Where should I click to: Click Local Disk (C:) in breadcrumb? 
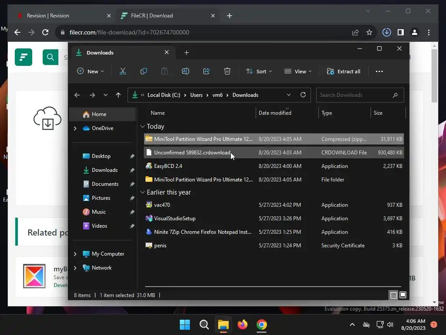tap(164, 95)
